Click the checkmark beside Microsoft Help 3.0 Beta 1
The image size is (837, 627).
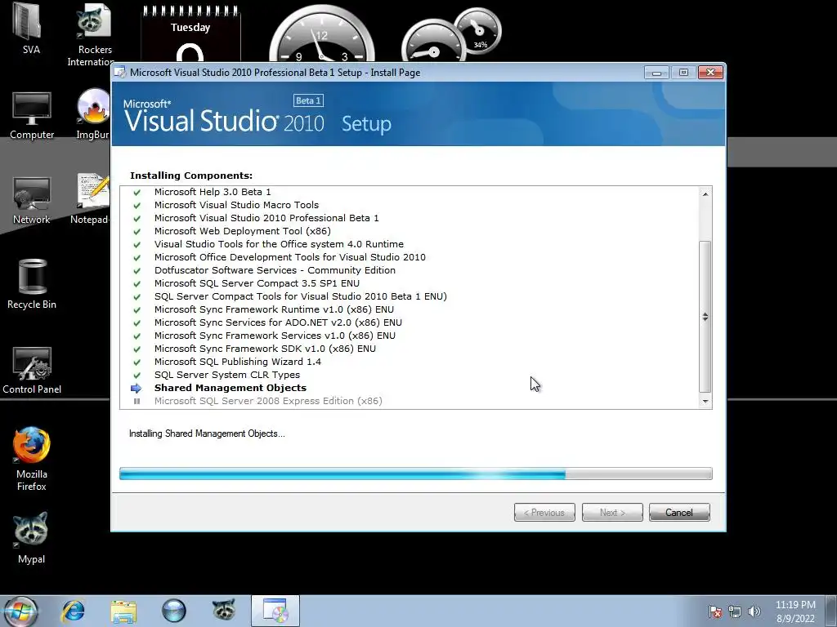(137, 192)
